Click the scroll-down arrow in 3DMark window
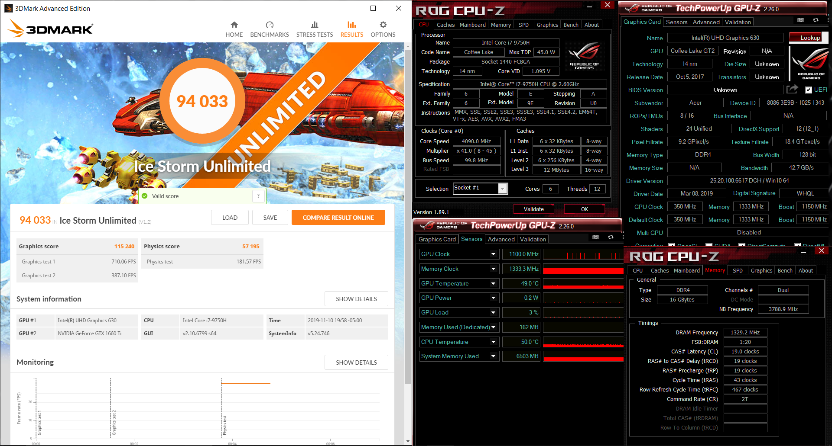The height and width of the screenshot is (446, 832). click(408, 441)
